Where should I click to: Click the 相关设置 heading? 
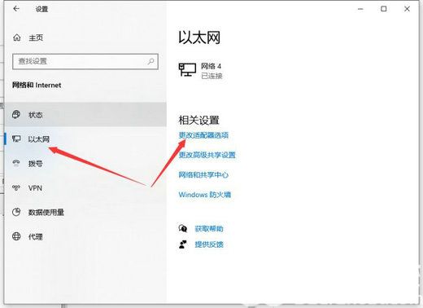point(198,120)
